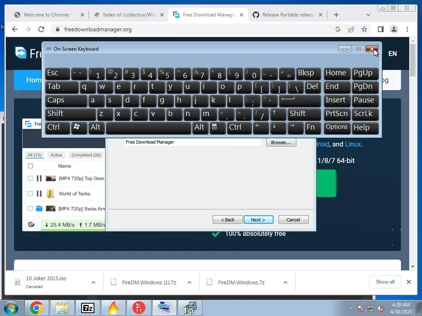Click the left arrow key on keyboard
This screenshot has width=422, height=316.
[x=261, y=128]
